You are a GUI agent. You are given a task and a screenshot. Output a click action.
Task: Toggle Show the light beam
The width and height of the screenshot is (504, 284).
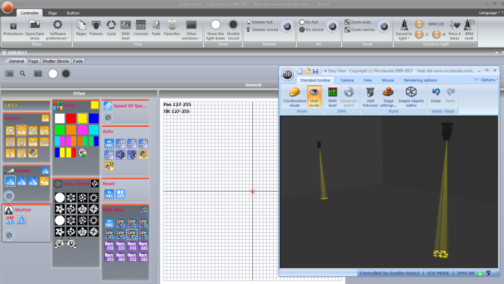[216, 30]
